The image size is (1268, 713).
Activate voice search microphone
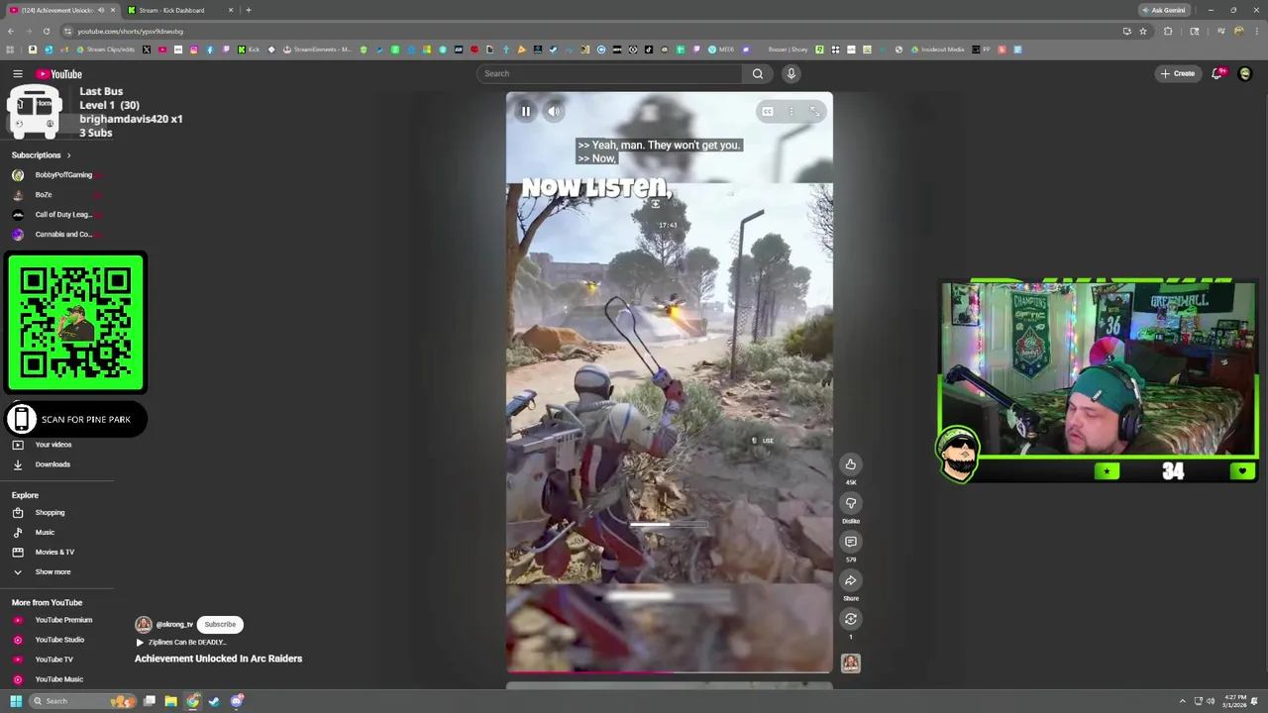coord(791,73)
